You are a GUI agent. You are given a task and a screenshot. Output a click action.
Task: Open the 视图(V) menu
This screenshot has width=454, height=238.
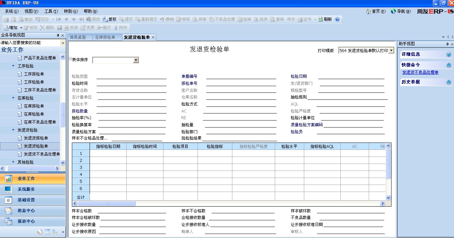[31, 11]
